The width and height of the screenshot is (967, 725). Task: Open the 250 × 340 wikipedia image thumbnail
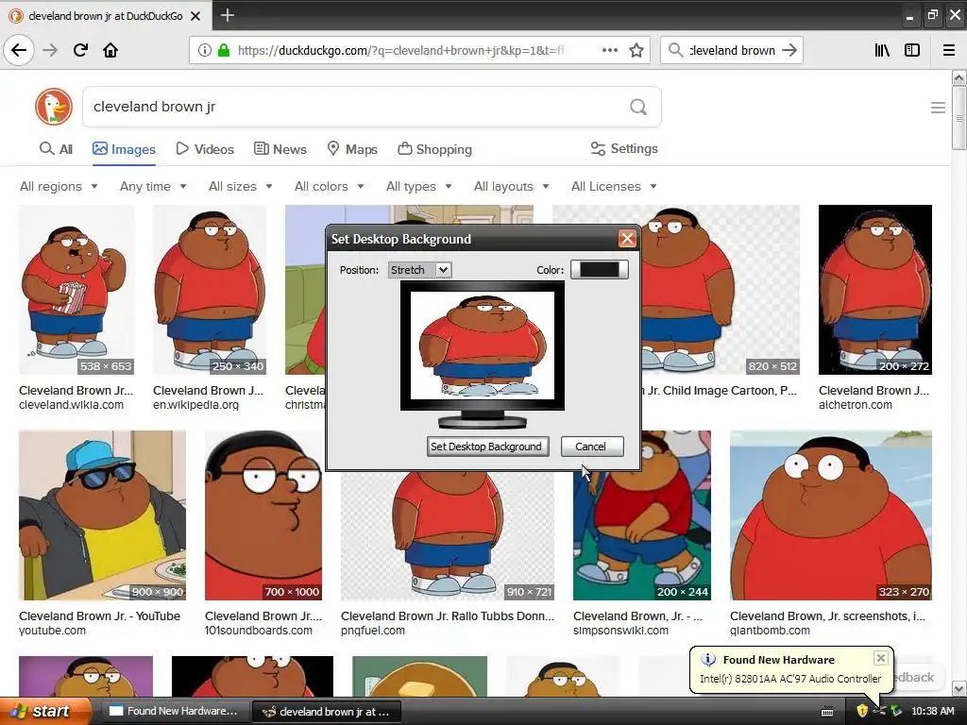210,290
